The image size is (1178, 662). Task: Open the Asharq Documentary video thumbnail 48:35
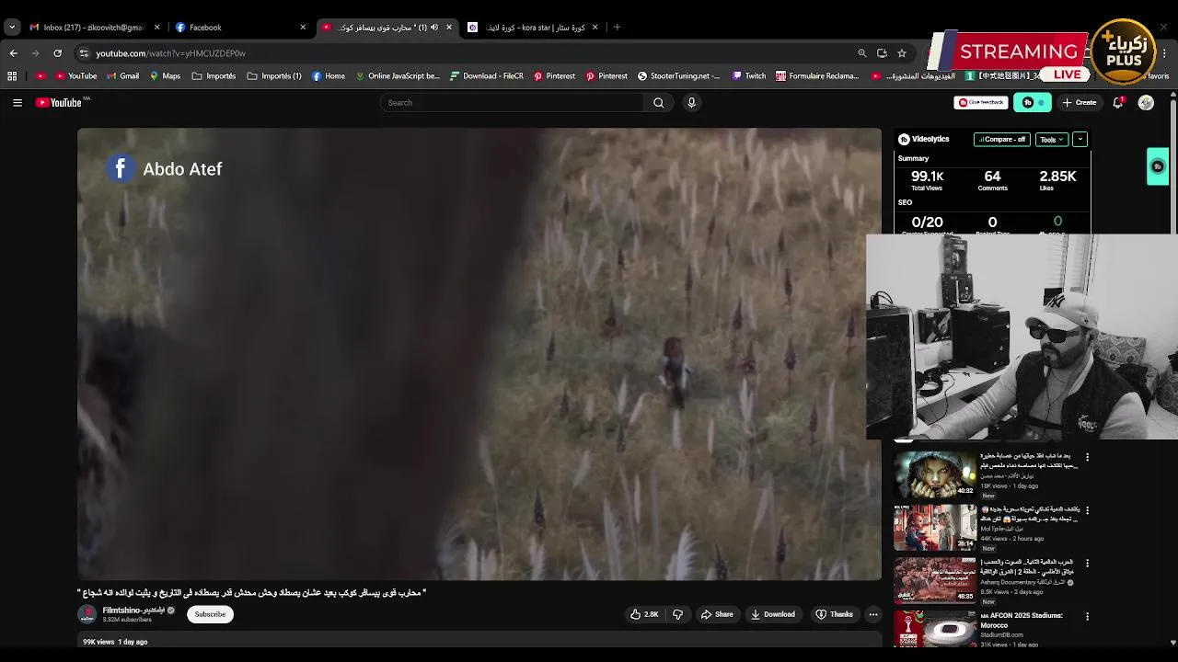point(935,580)
